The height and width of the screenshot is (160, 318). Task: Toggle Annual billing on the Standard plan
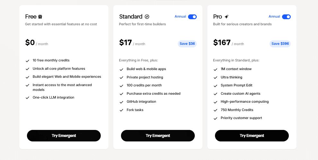click(x=192, y=17)
